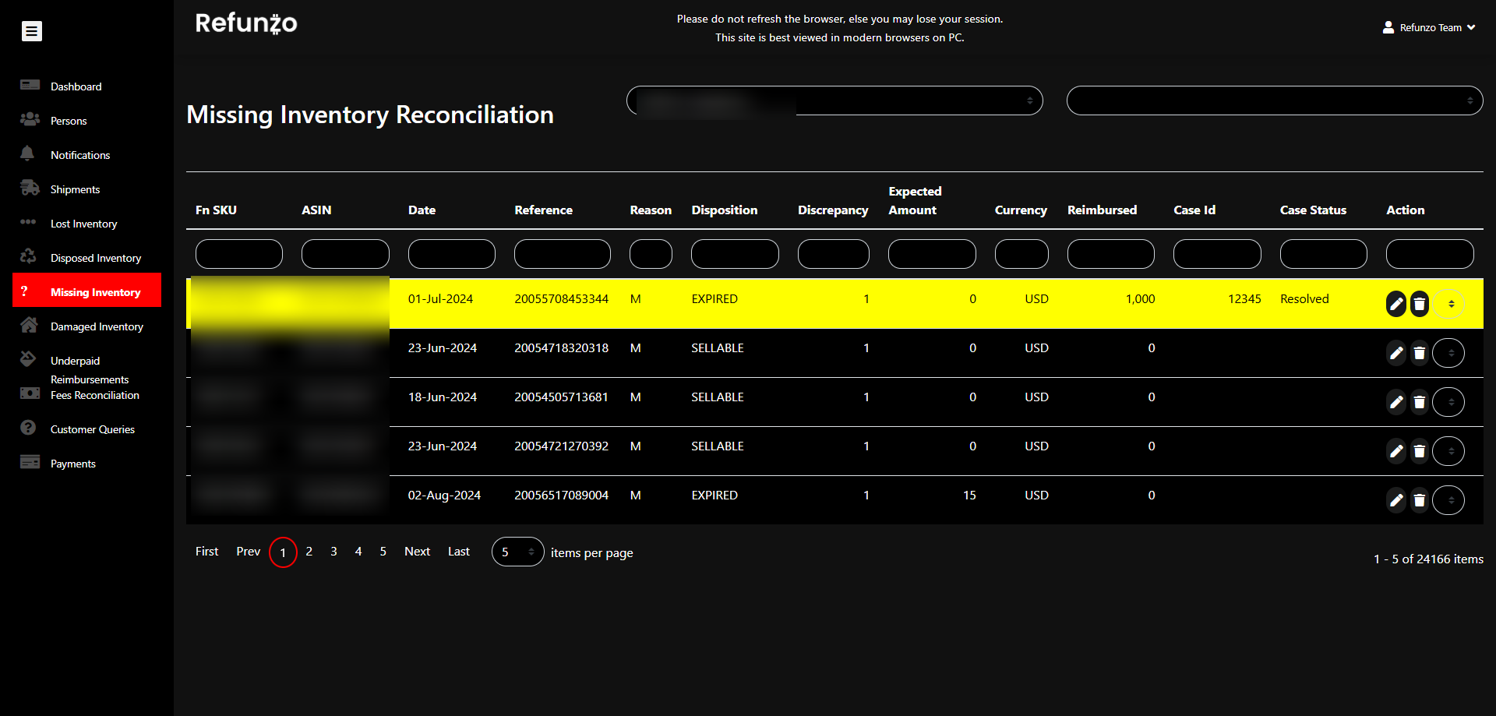Open action dropdown for reference 20054721270392 row
The image size is (1496, 716).
click(x=1449, y=451)
